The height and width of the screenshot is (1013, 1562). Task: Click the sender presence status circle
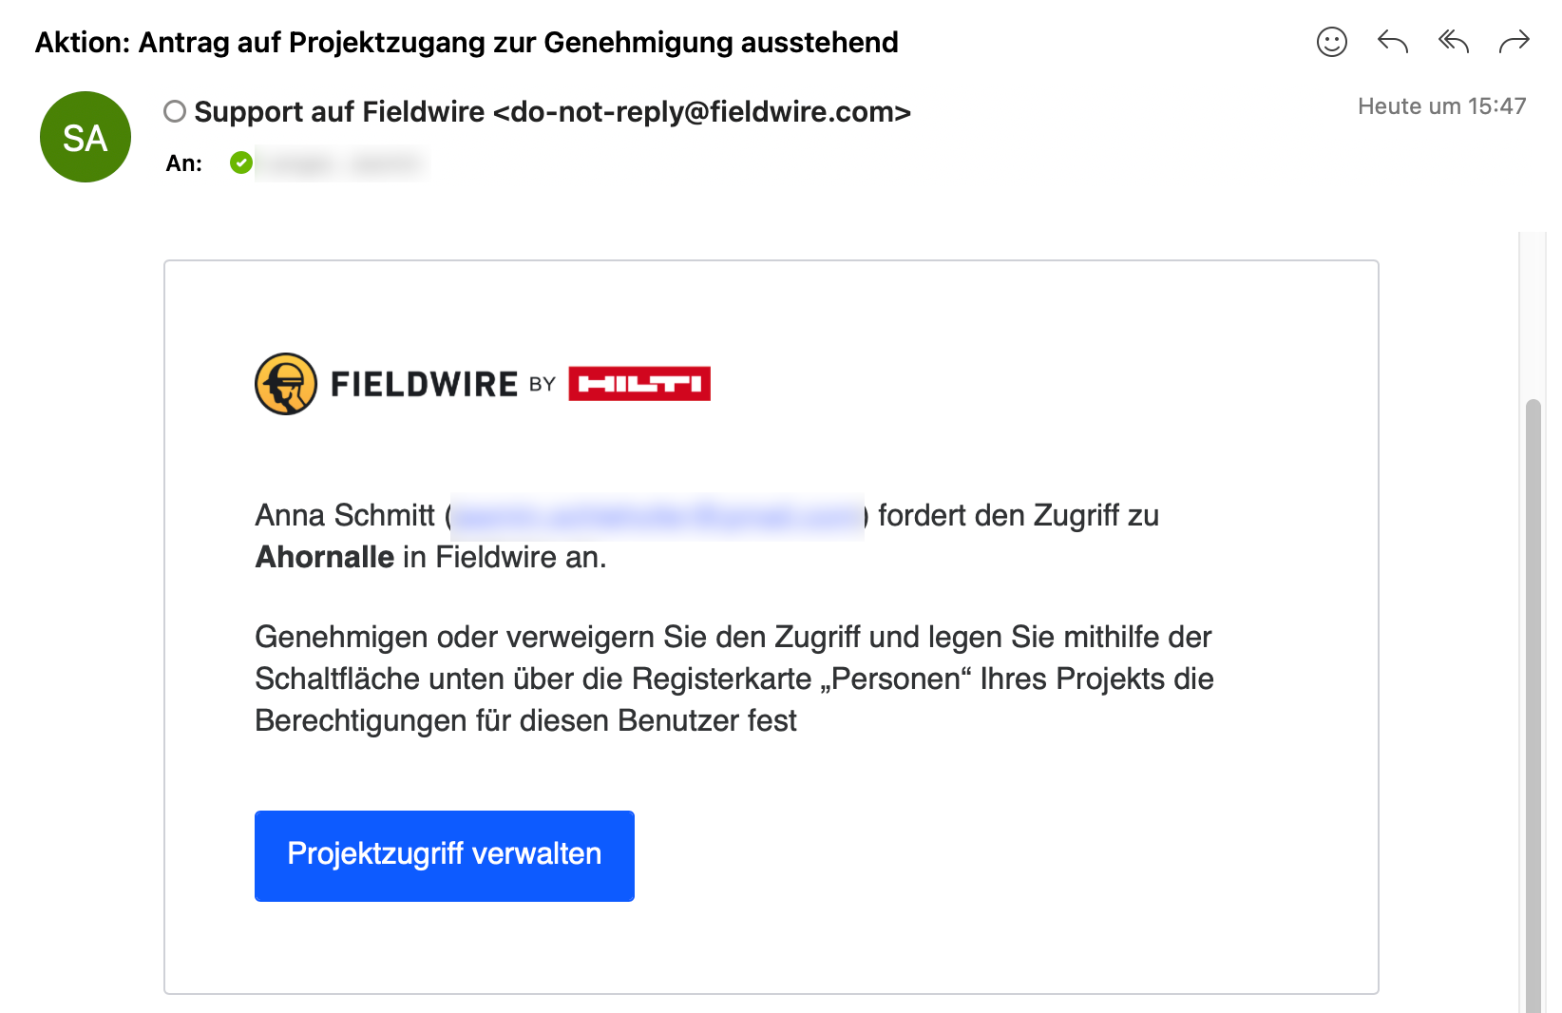[x=175, y=112]
